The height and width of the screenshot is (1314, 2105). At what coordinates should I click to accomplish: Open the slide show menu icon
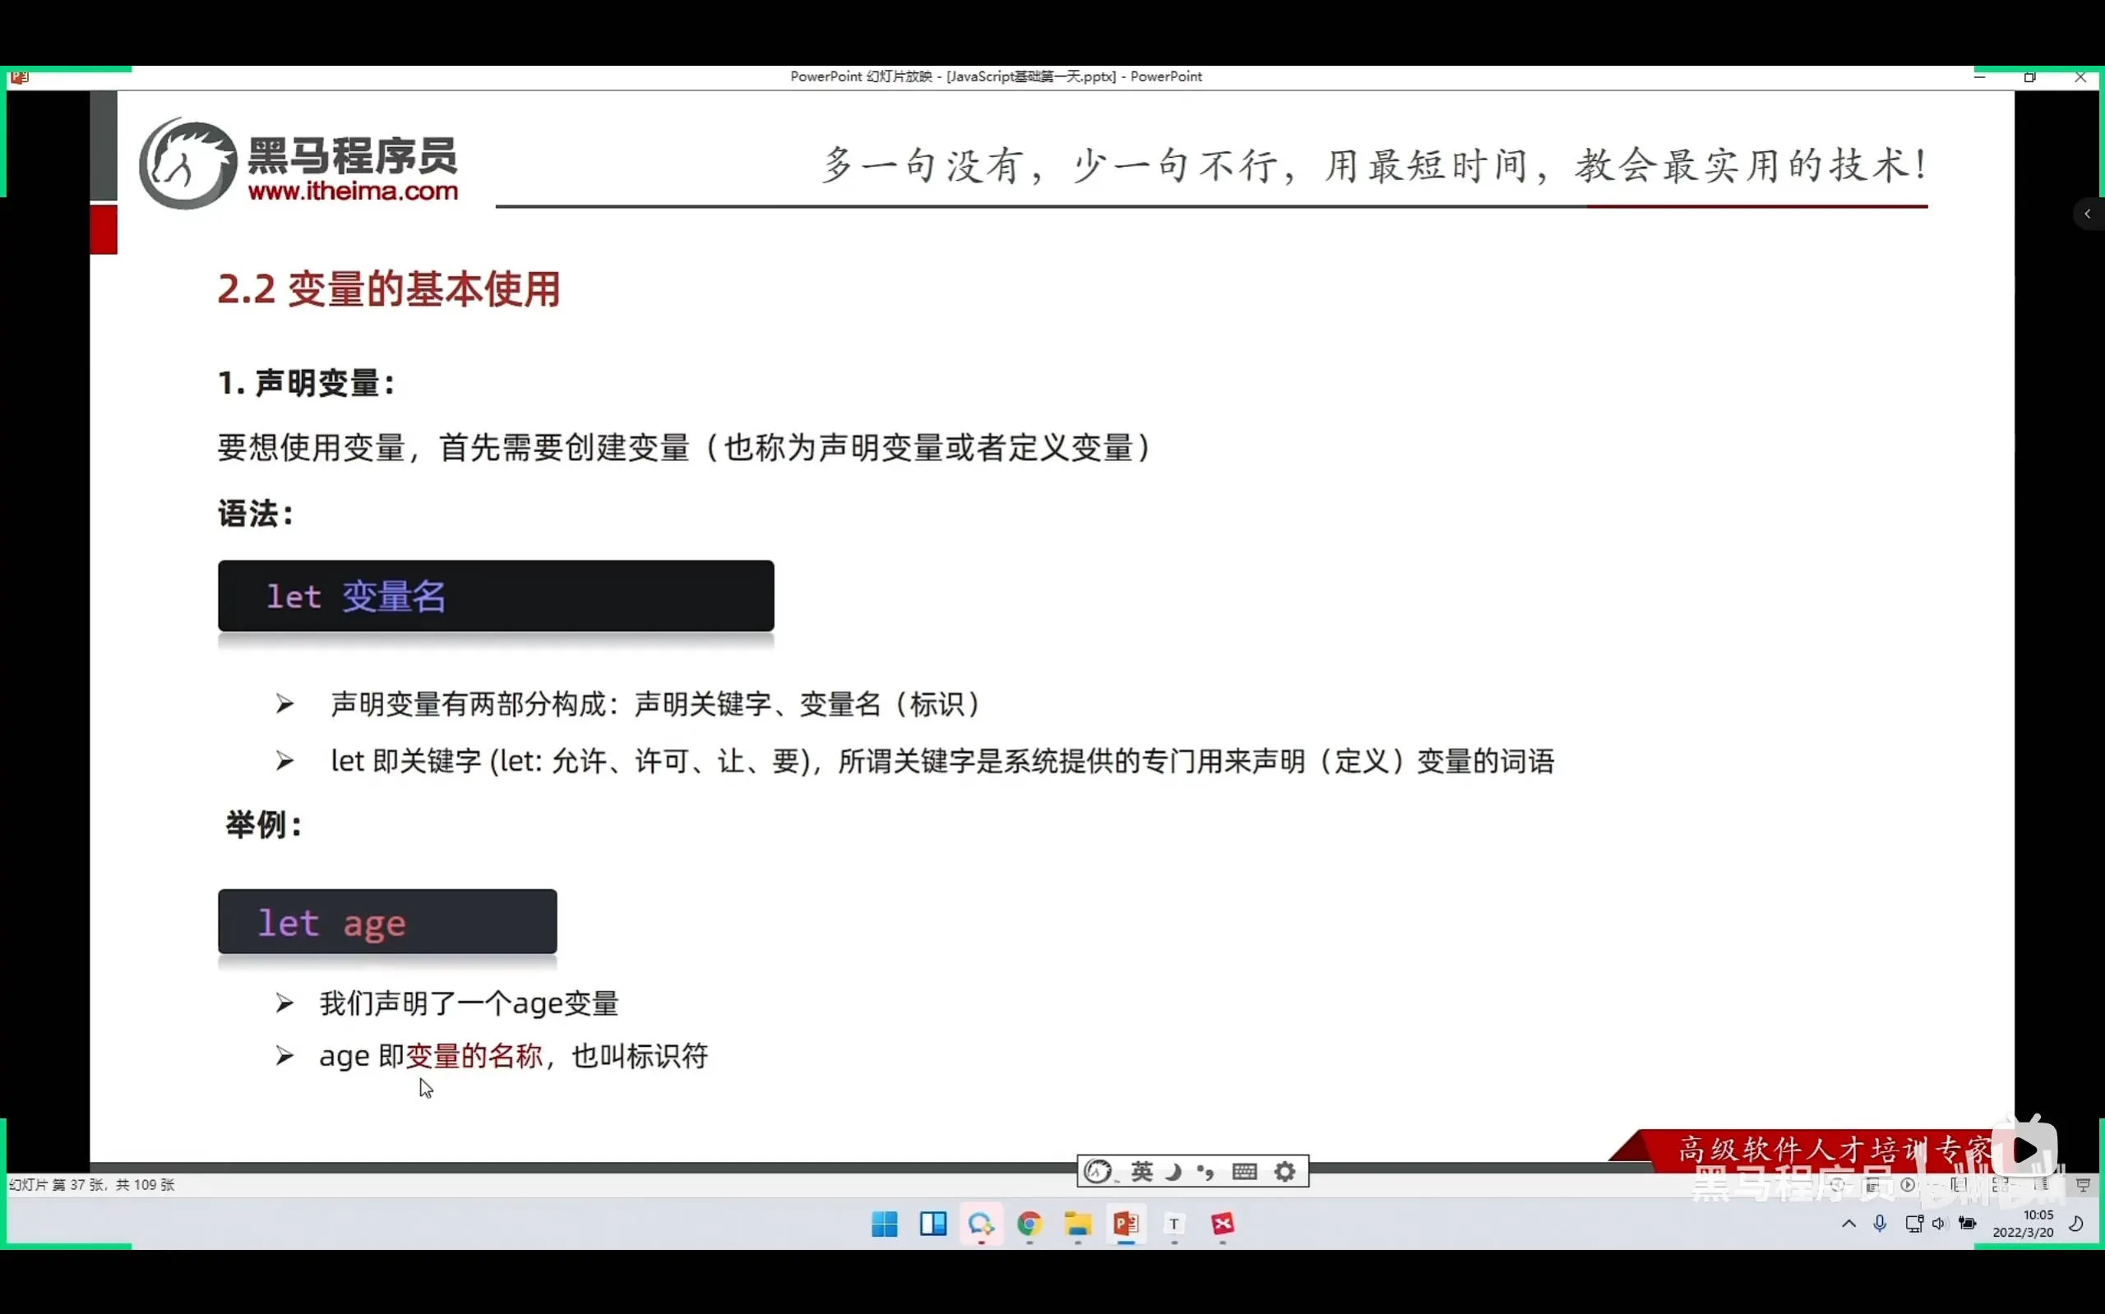coord(1873,1184)
